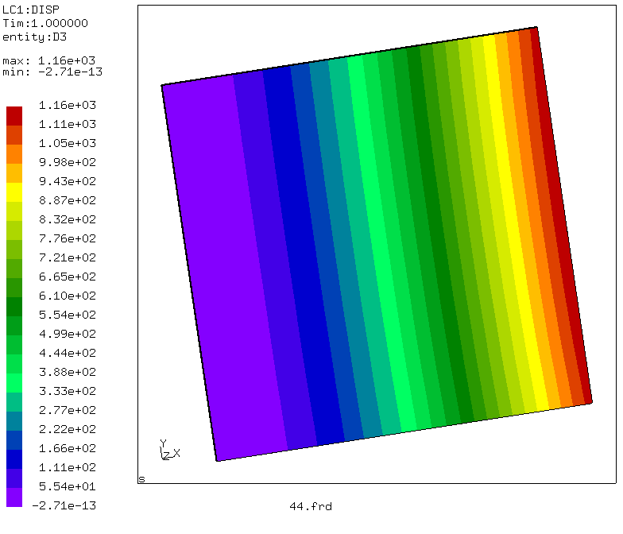Viewport: 623px width, 534px height.
Task: Click the 's' marker in the viewport corner
Action: coord(141,480)
